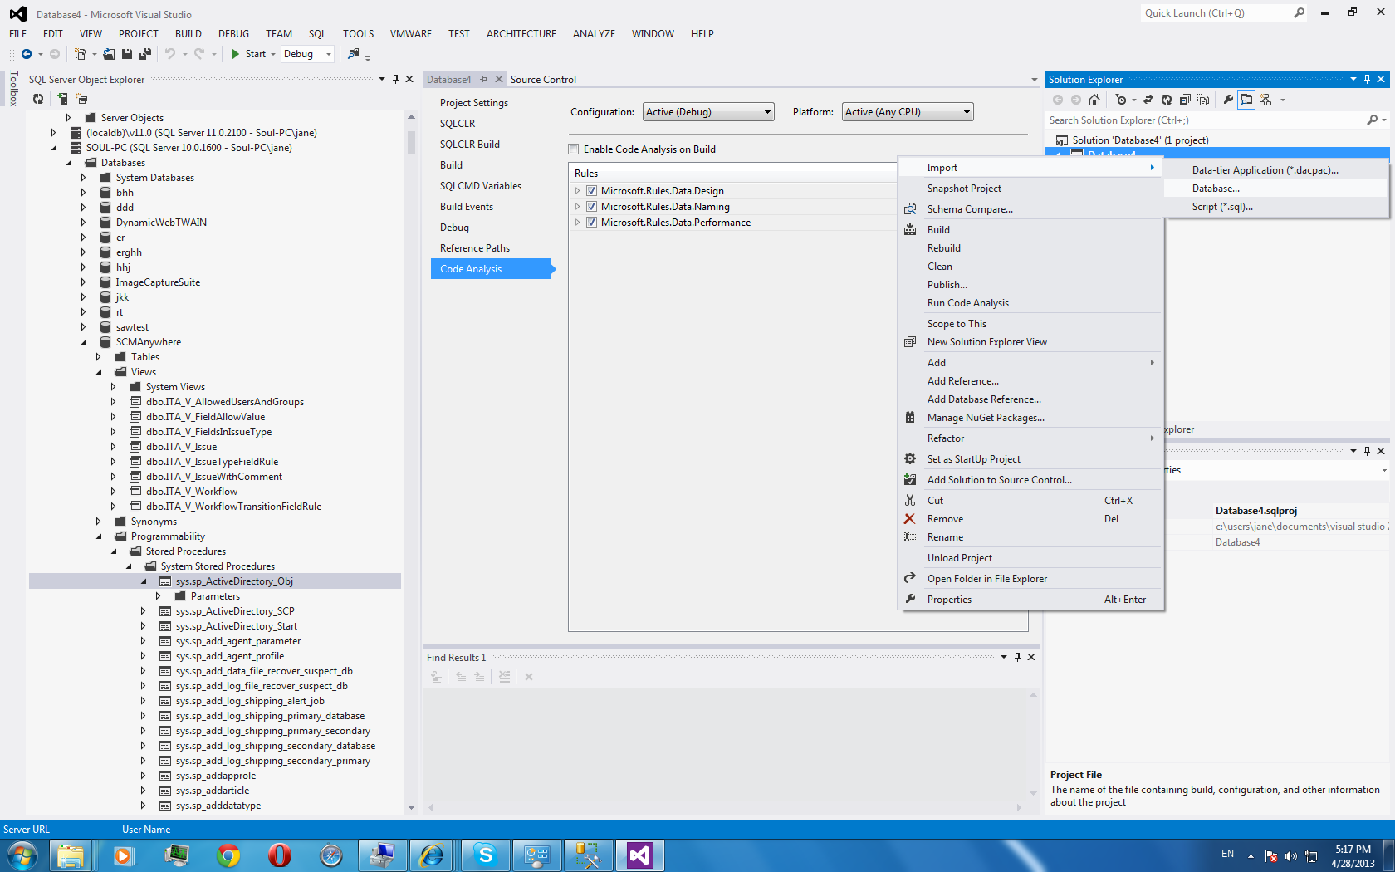This screenshot has width=1395, height=872.
Task: Expand the Microsoft.Rules.Data.Naming rule node
Action: [578, 207]
